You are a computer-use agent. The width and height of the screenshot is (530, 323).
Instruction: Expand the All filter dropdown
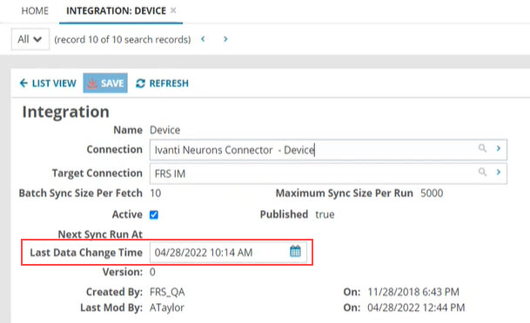click(30, 39)
